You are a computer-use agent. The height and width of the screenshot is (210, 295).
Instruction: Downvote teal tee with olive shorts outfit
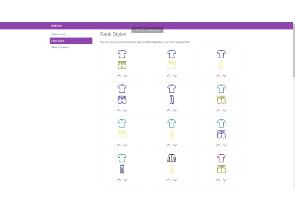coord(225,111)
